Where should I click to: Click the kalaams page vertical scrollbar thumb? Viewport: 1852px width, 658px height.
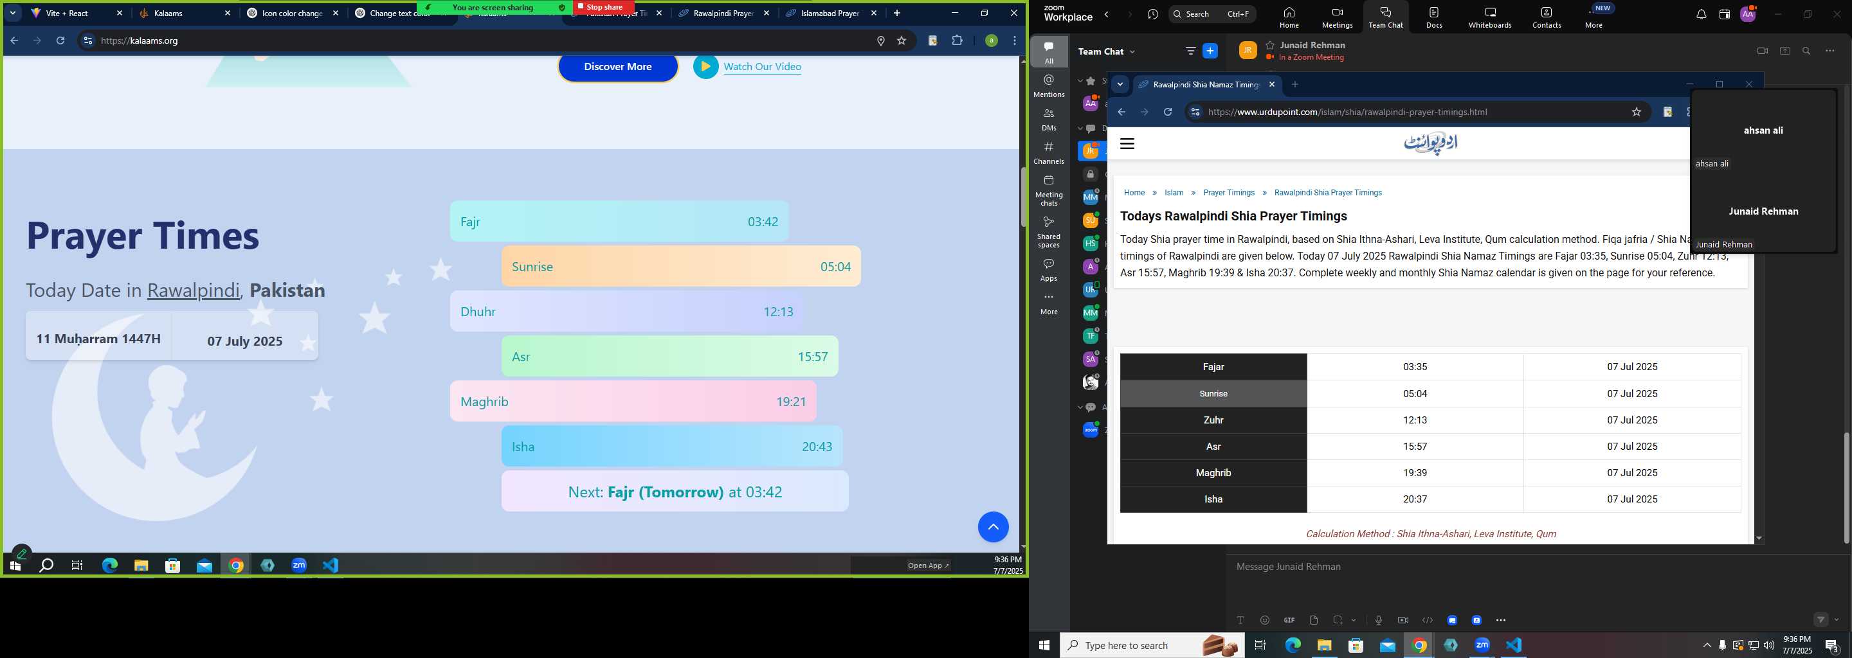click(1022, 197)
